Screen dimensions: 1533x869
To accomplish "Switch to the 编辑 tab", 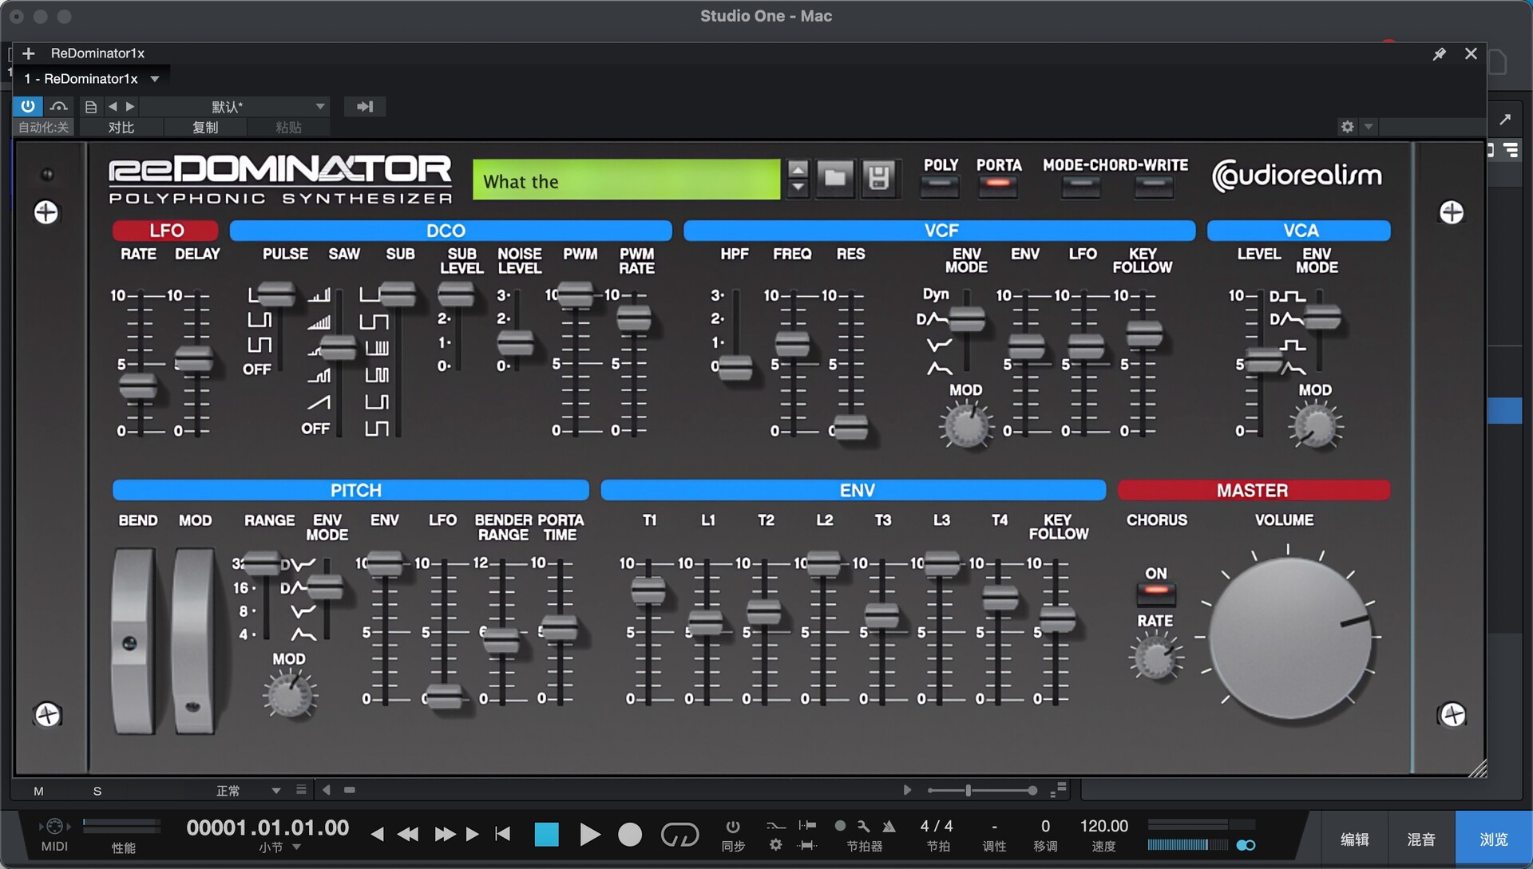I will click(x=1354, y=839).
